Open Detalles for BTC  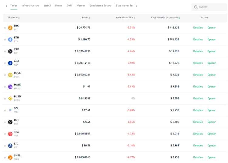point(198,28)
